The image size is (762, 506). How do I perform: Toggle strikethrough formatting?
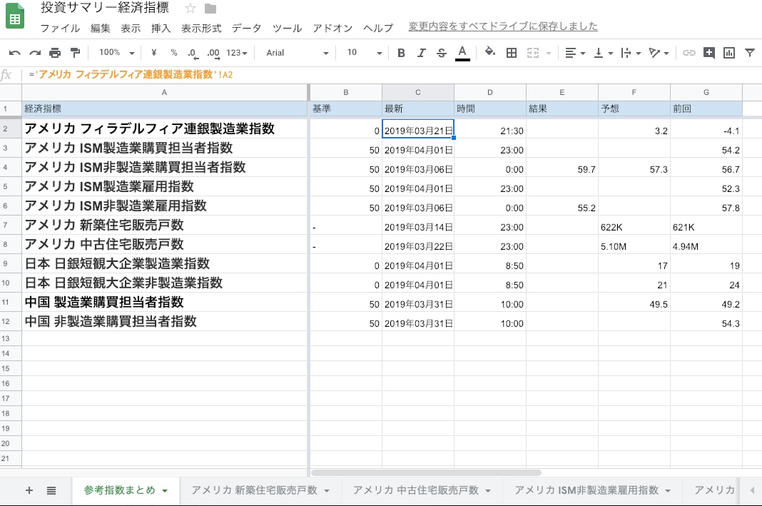pyautogui.click(x=441, y=53)
